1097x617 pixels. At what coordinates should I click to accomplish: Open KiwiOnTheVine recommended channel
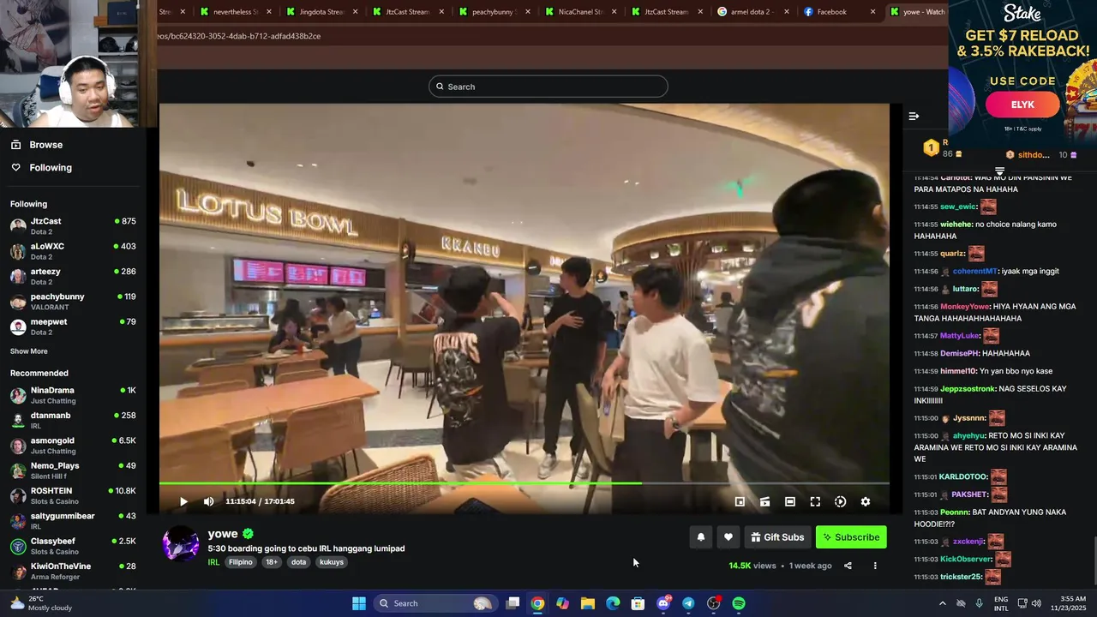click(x=73, y=571)
